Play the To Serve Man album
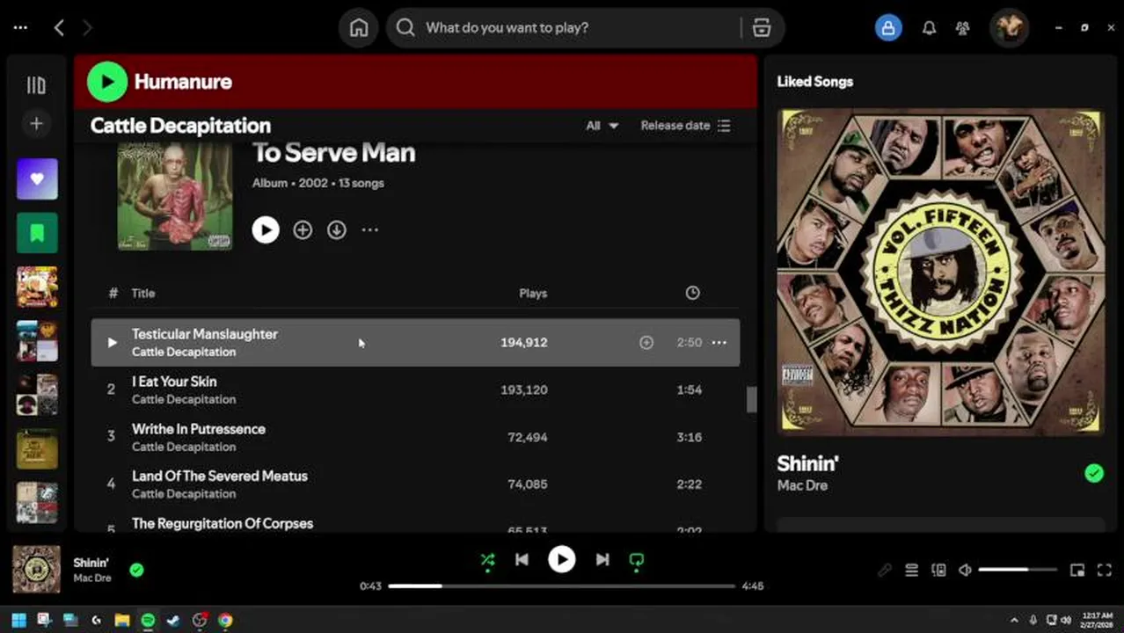Screen dimensions: 1124x633 (266, 229)
